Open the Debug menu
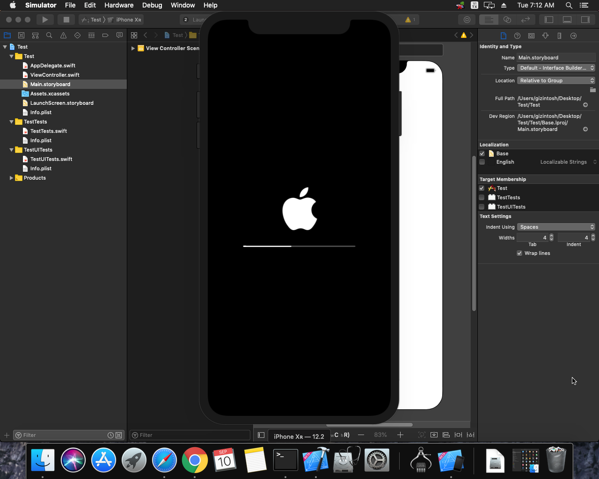Viewport: 599px width, 479px height. [152, 5]
